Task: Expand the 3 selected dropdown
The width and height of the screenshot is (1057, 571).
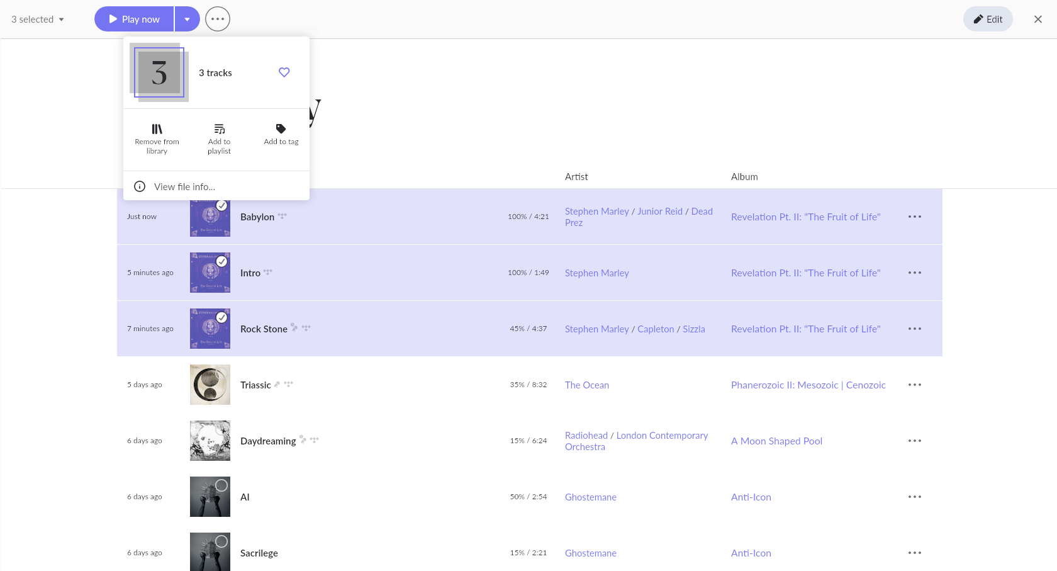Action: coord(38,20)
